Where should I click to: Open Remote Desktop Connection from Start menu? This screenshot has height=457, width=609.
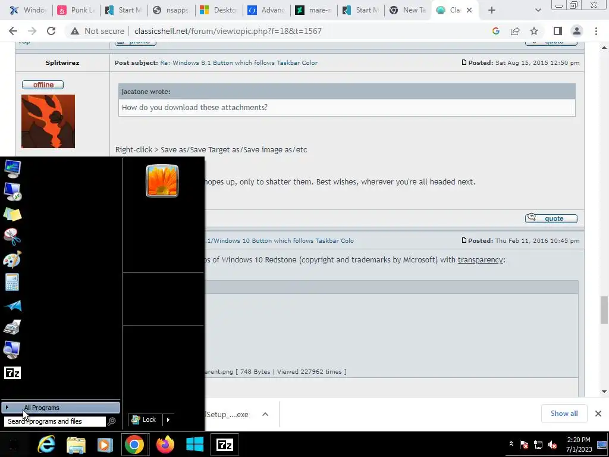(12, 192)
